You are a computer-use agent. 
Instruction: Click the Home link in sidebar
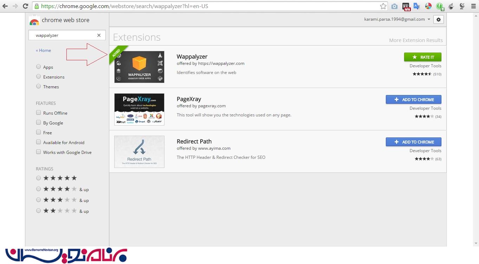tap(43, 50)
